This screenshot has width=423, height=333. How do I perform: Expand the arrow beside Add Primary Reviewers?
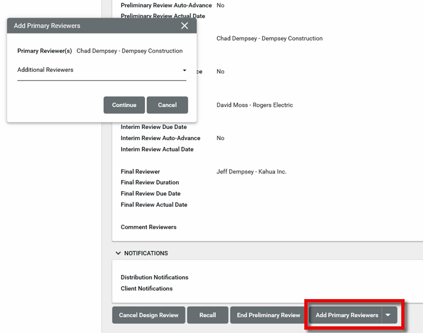coord(388,315)
